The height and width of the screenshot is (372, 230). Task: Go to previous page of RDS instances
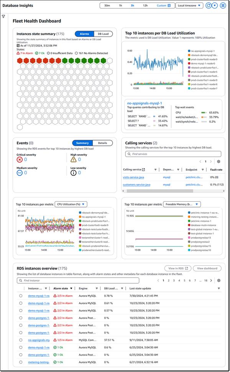point(158,280)
